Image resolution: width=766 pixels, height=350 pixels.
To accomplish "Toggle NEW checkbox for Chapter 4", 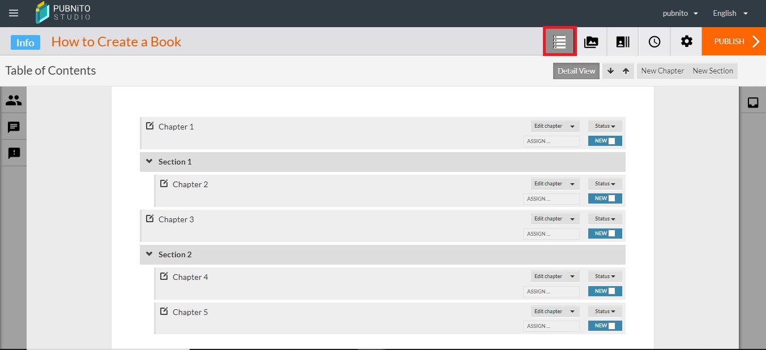I will tap(611, 291).
